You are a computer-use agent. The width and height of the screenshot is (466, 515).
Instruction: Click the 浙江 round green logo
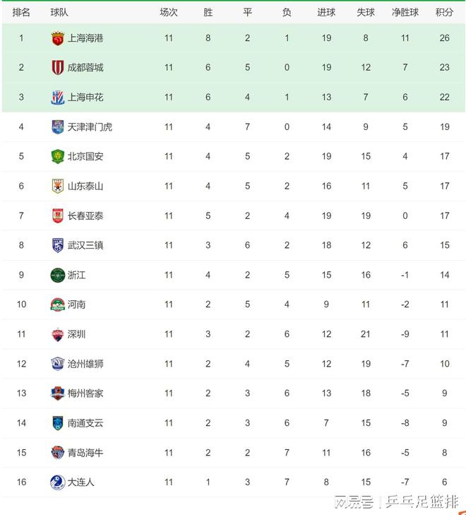(57, 275)
